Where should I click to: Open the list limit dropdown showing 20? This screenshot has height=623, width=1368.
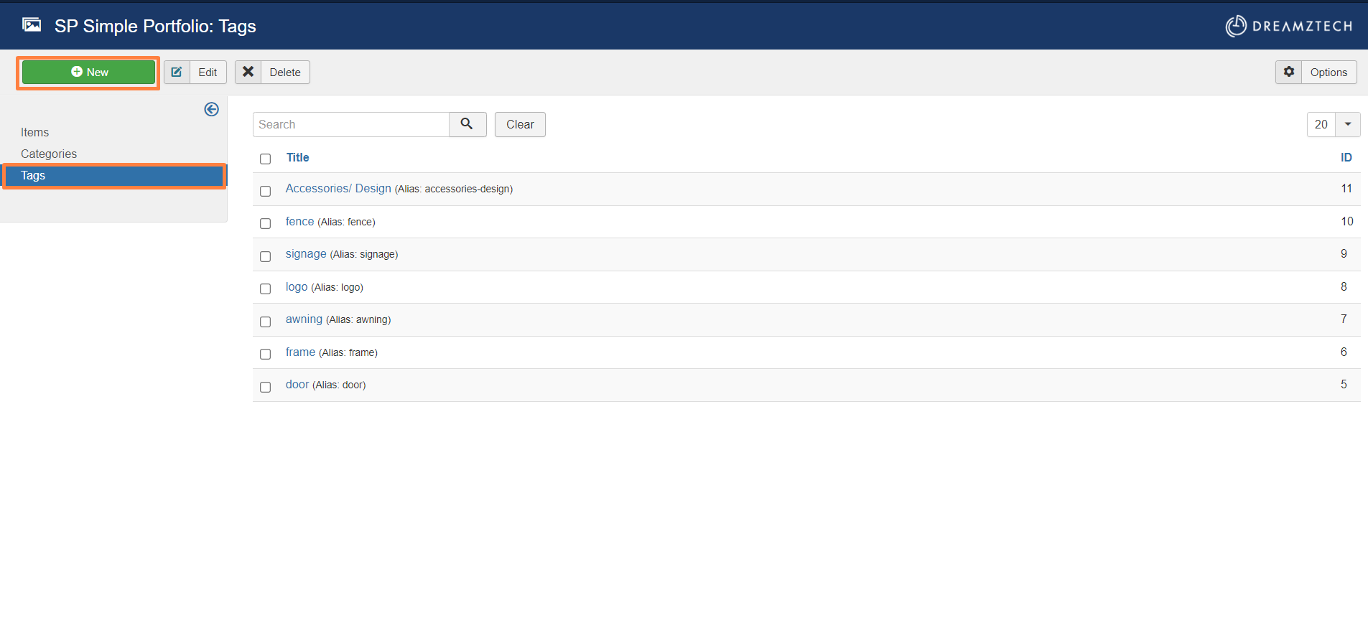[x=1334, y=125]
